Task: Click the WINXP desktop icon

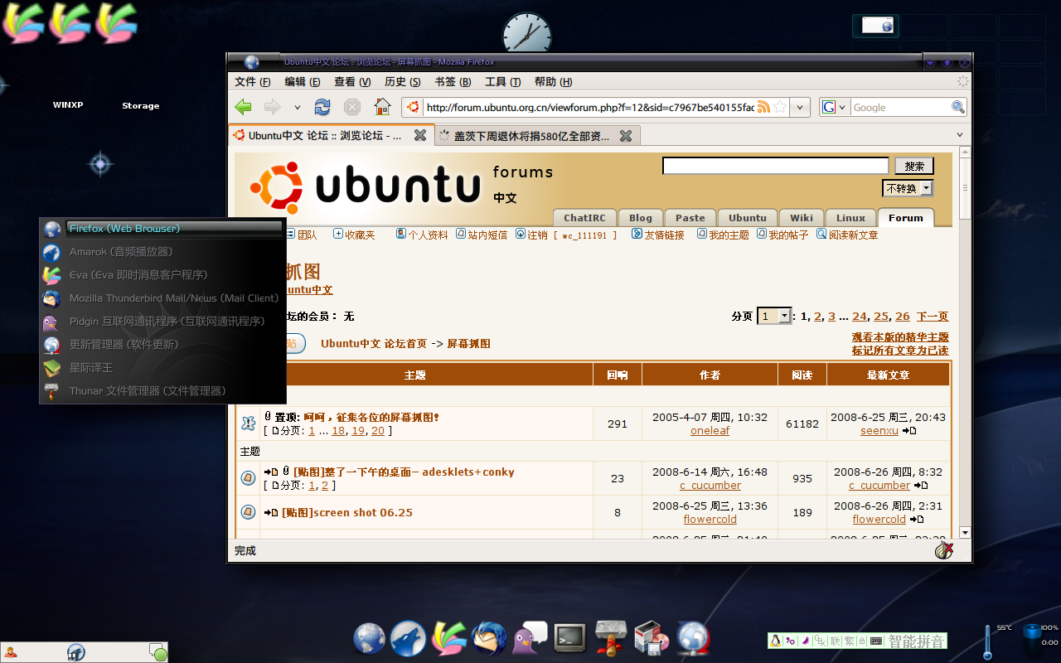Action: 68,105
